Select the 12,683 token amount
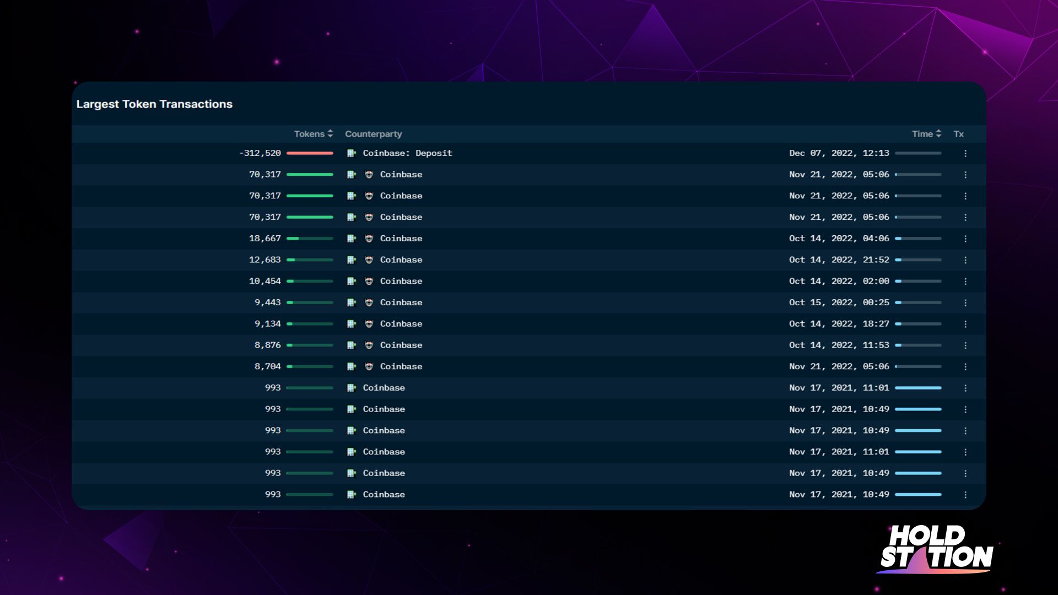 pos(265,260)
